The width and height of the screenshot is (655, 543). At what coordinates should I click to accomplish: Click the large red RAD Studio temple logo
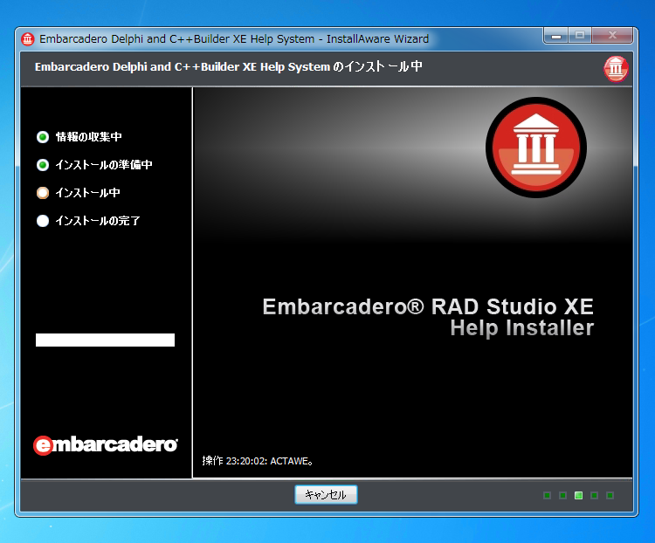coord(536,147)
